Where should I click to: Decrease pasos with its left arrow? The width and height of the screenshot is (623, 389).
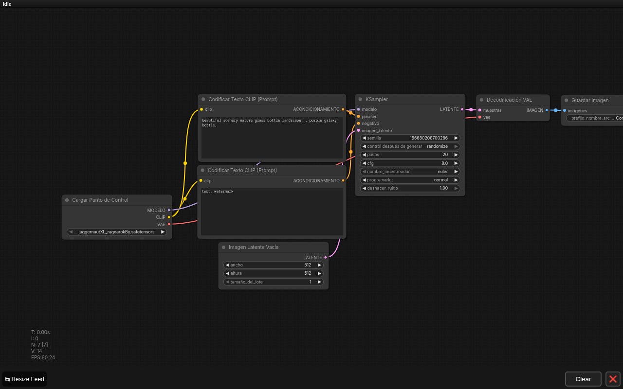click(x=364, y=155)
